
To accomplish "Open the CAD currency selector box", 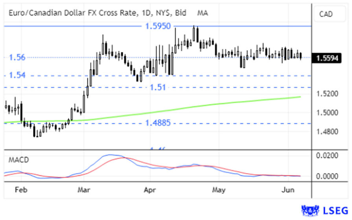I will tap(326, 15).
